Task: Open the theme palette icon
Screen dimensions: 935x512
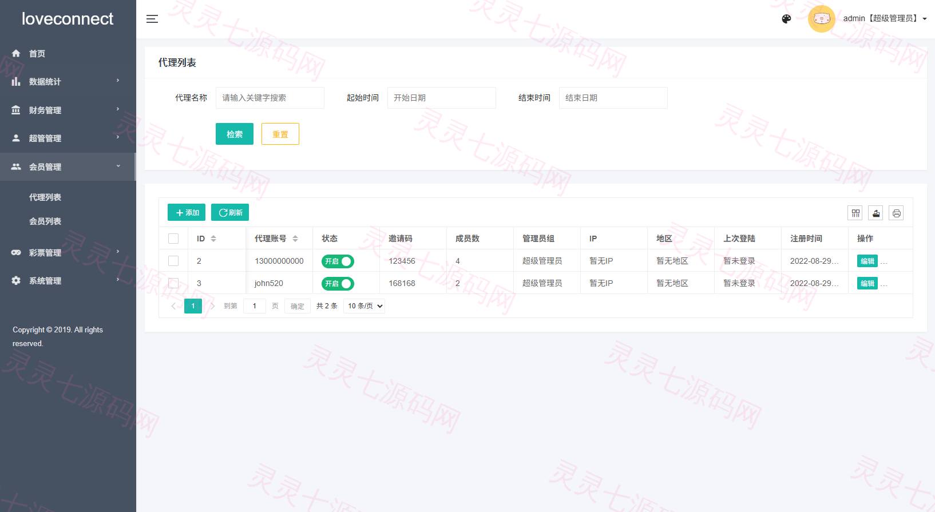Action: 786,19
